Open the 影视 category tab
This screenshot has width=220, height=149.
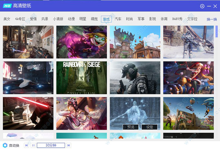click(x=152, y=19)
